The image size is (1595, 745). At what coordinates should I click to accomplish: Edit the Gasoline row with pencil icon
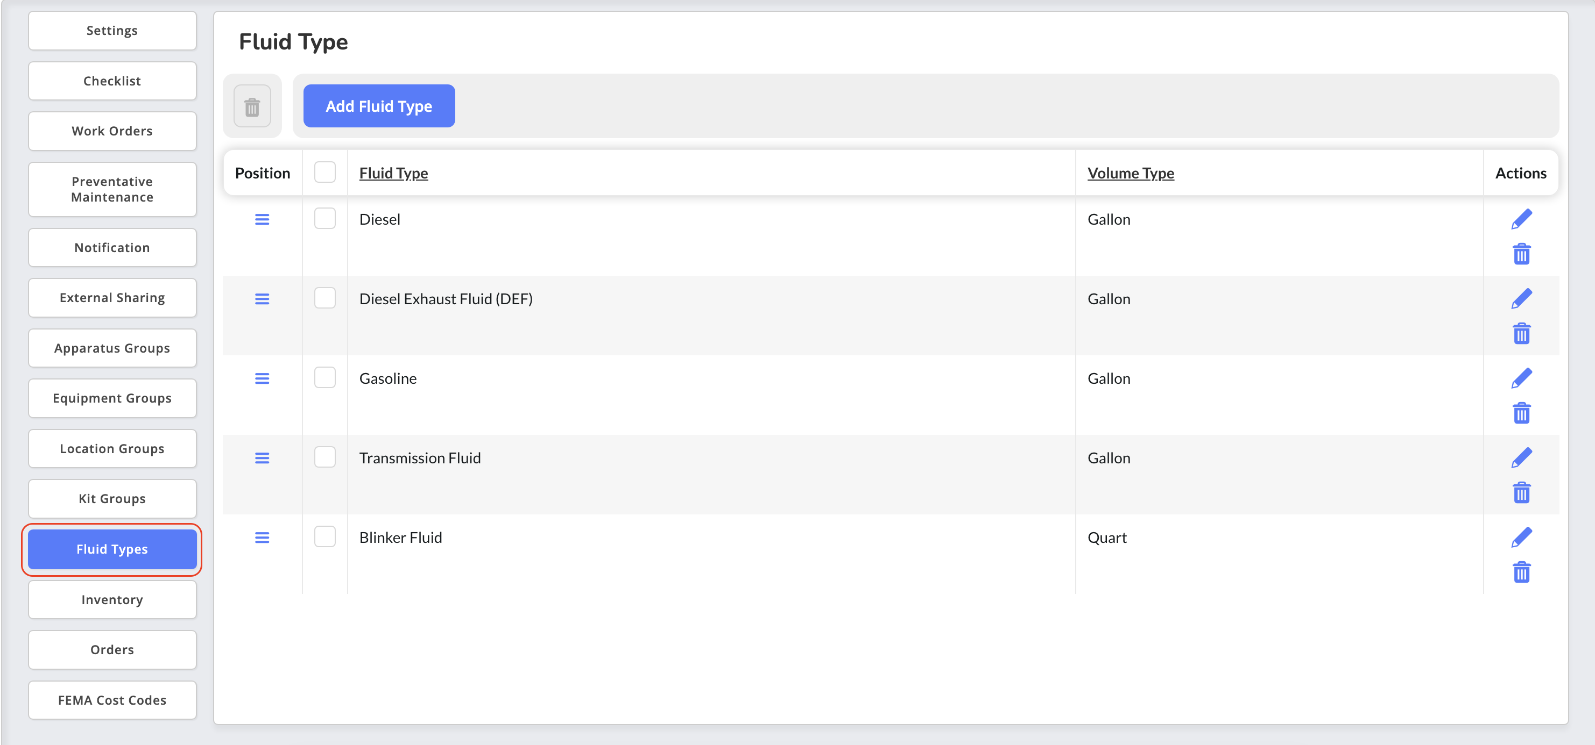tap(1521, 378)
